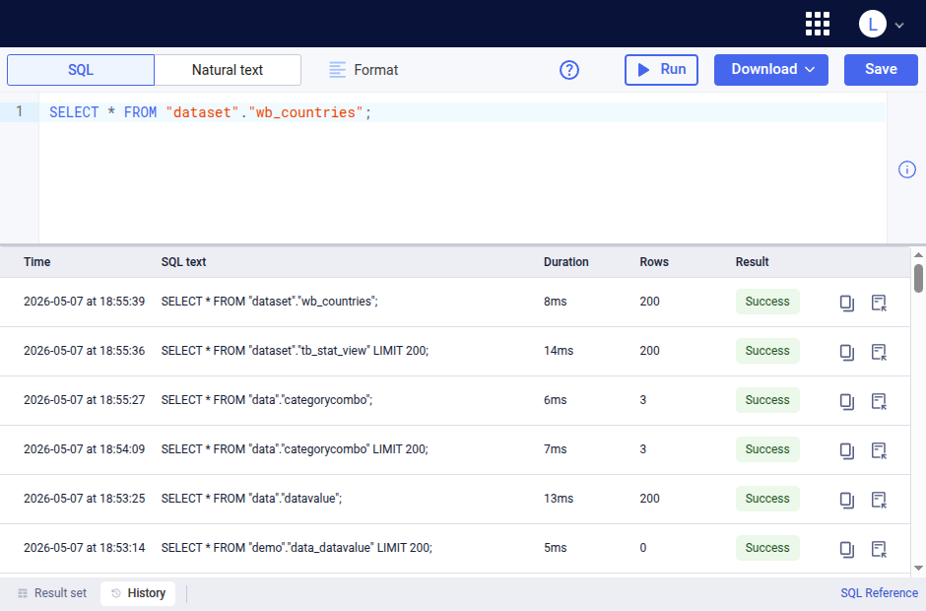926x611 pixels.
Task: Copy the tb_stat_view query from history
Action: point(847,352)
